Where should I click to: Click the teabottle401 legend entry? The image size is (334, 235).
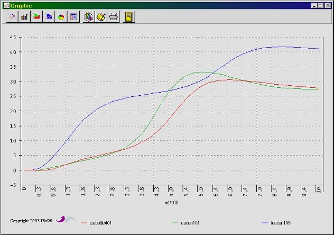coord(100,223)
